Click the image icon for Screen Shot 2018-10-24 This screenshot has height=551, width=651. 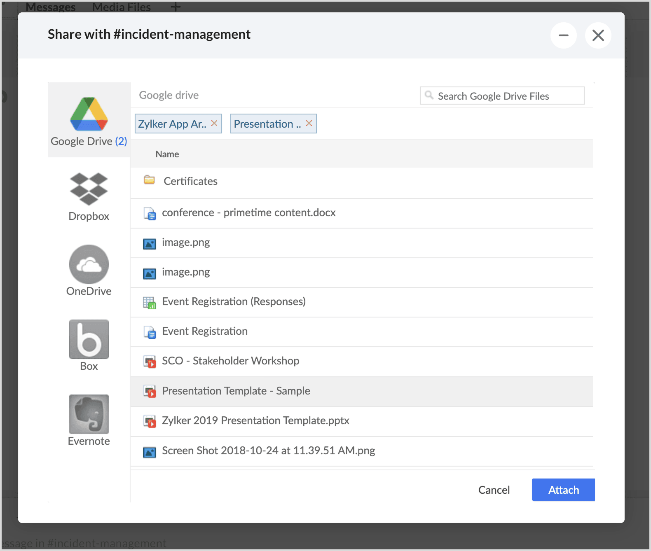pos(150,452)
